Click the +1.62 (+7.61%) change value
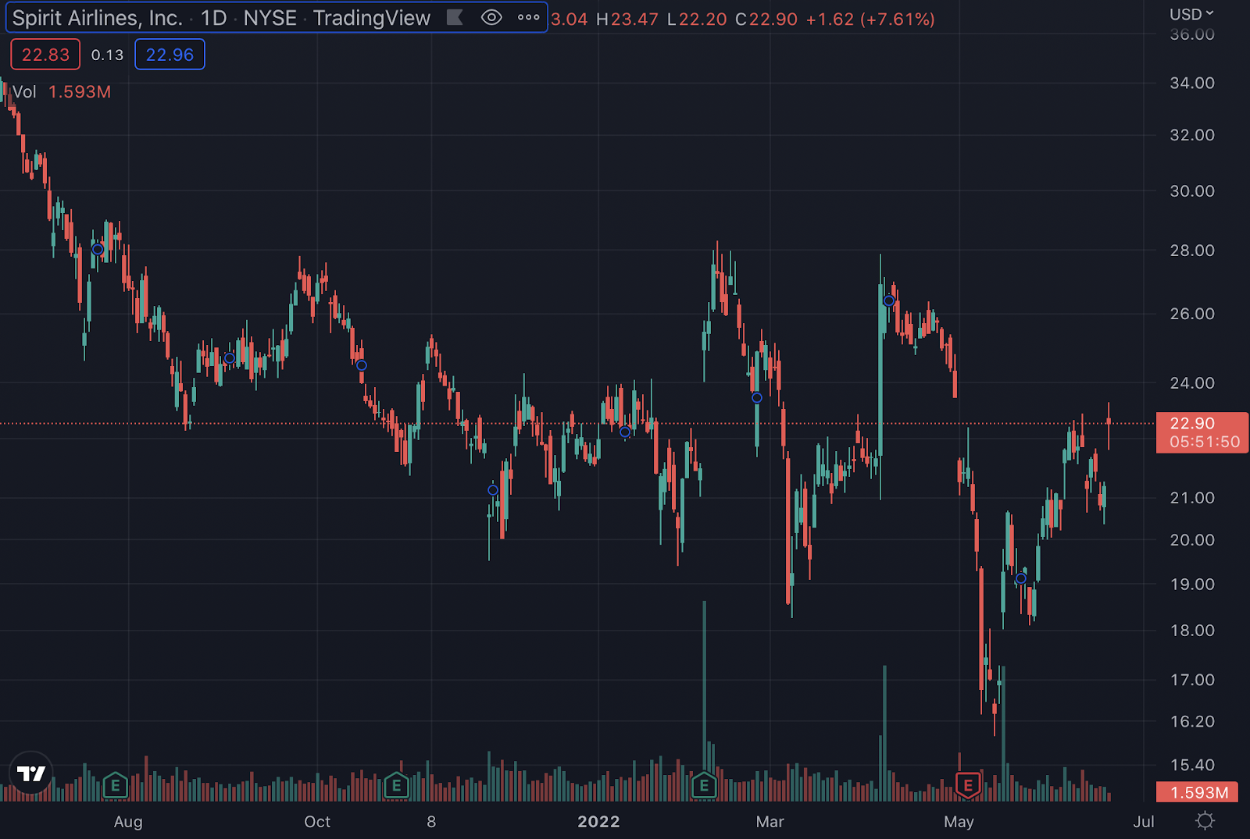1250x839 pixels. click(870, 19)
